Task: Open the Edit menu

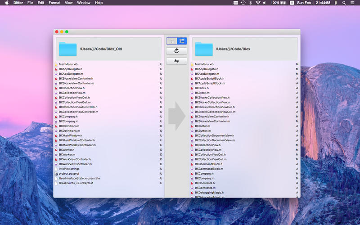Action: [41, 3]
